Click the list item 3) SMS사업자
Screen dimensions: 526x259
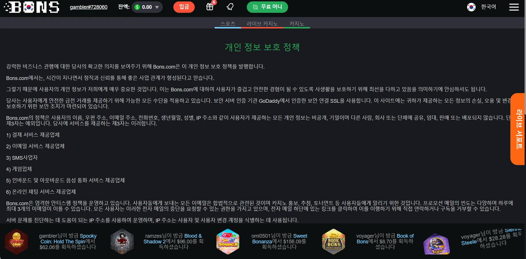point(22,158)
